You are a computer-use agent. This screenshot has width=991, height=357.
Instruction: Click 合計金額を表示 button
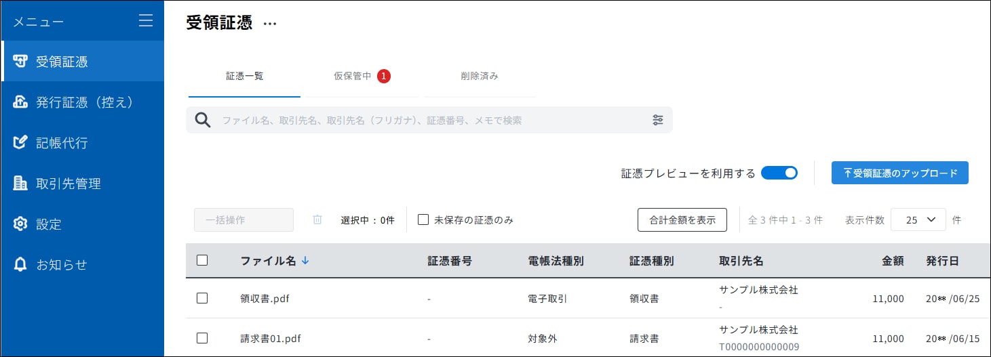pos(682,219)
